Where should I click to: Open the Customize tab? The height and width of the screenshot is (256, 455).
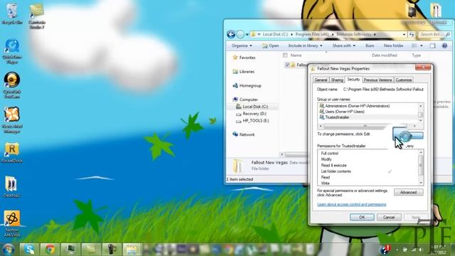point(403,80)
